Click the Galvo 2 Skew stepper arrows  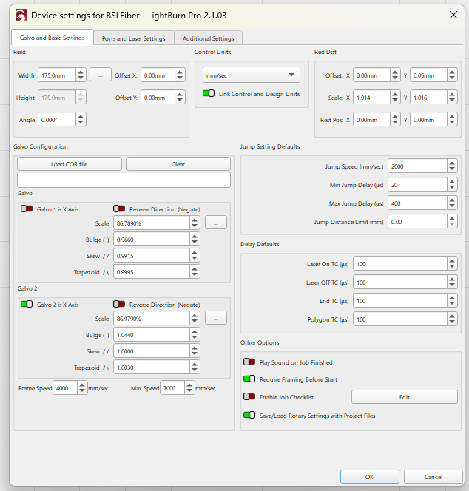tap(195, 351)
